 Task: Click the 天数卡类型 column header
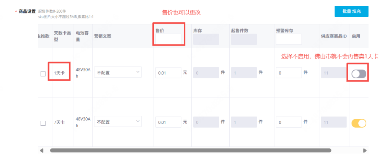[x=61, y=36]
